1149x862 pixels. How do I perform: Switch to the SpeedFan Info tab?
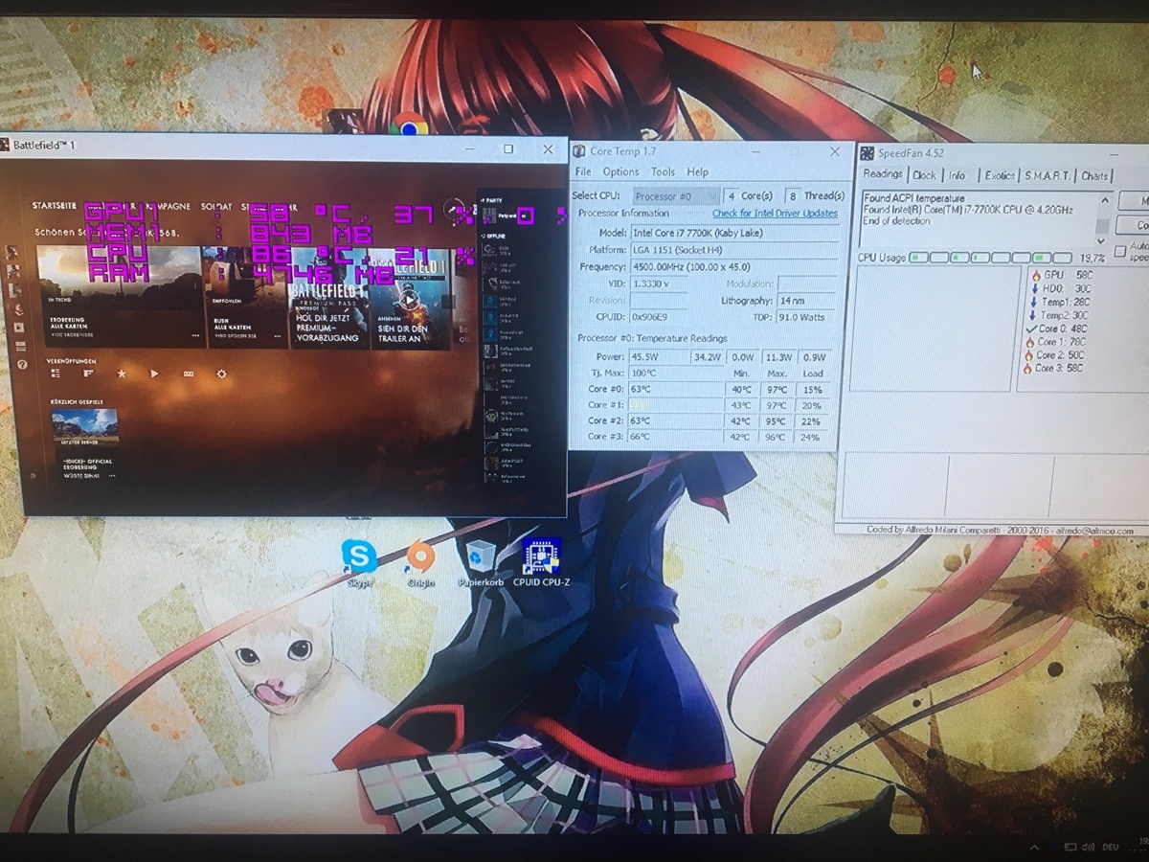pos(957,175)
